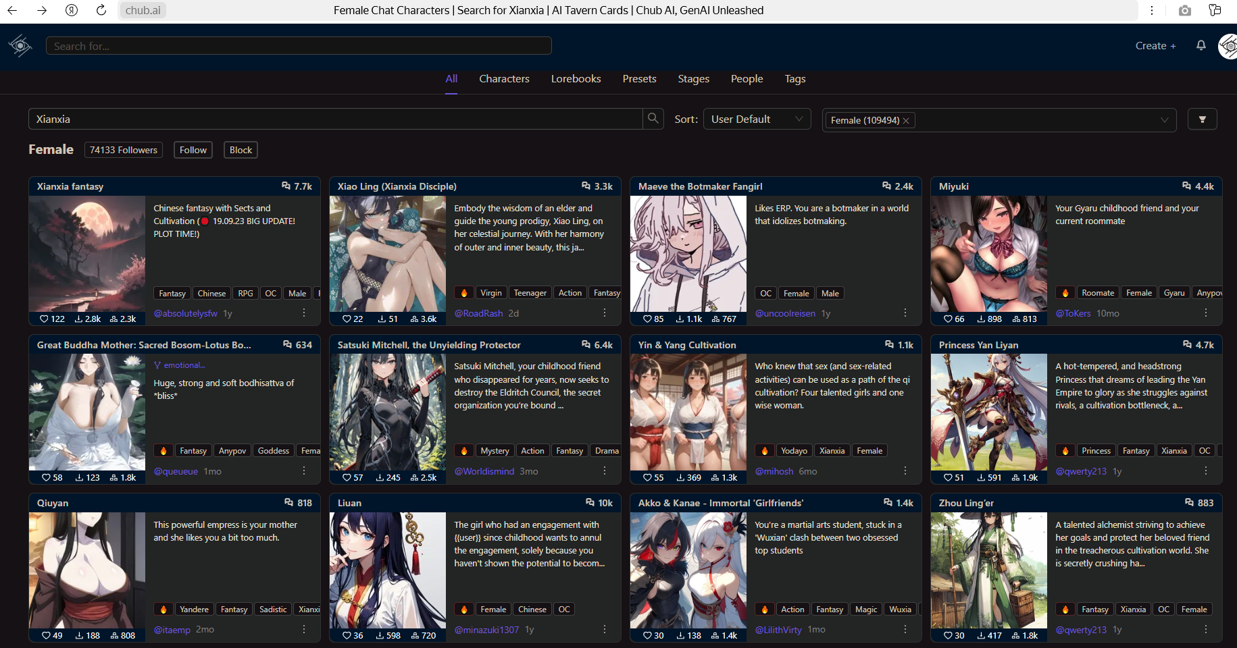Open the filter funnel button
The image size is (1237, 648).
[1202, 119]
